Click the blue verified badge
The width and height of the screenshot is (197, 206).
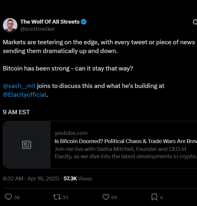pyautogui.click(x=84, y=22)
